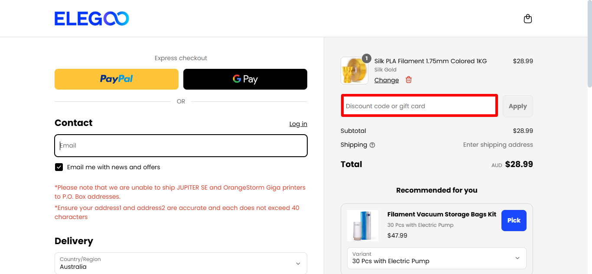Viewport: 592px width, 274px height.
Task: Uncheck Email me with news and offers
Action: click(x=59, y=167)
